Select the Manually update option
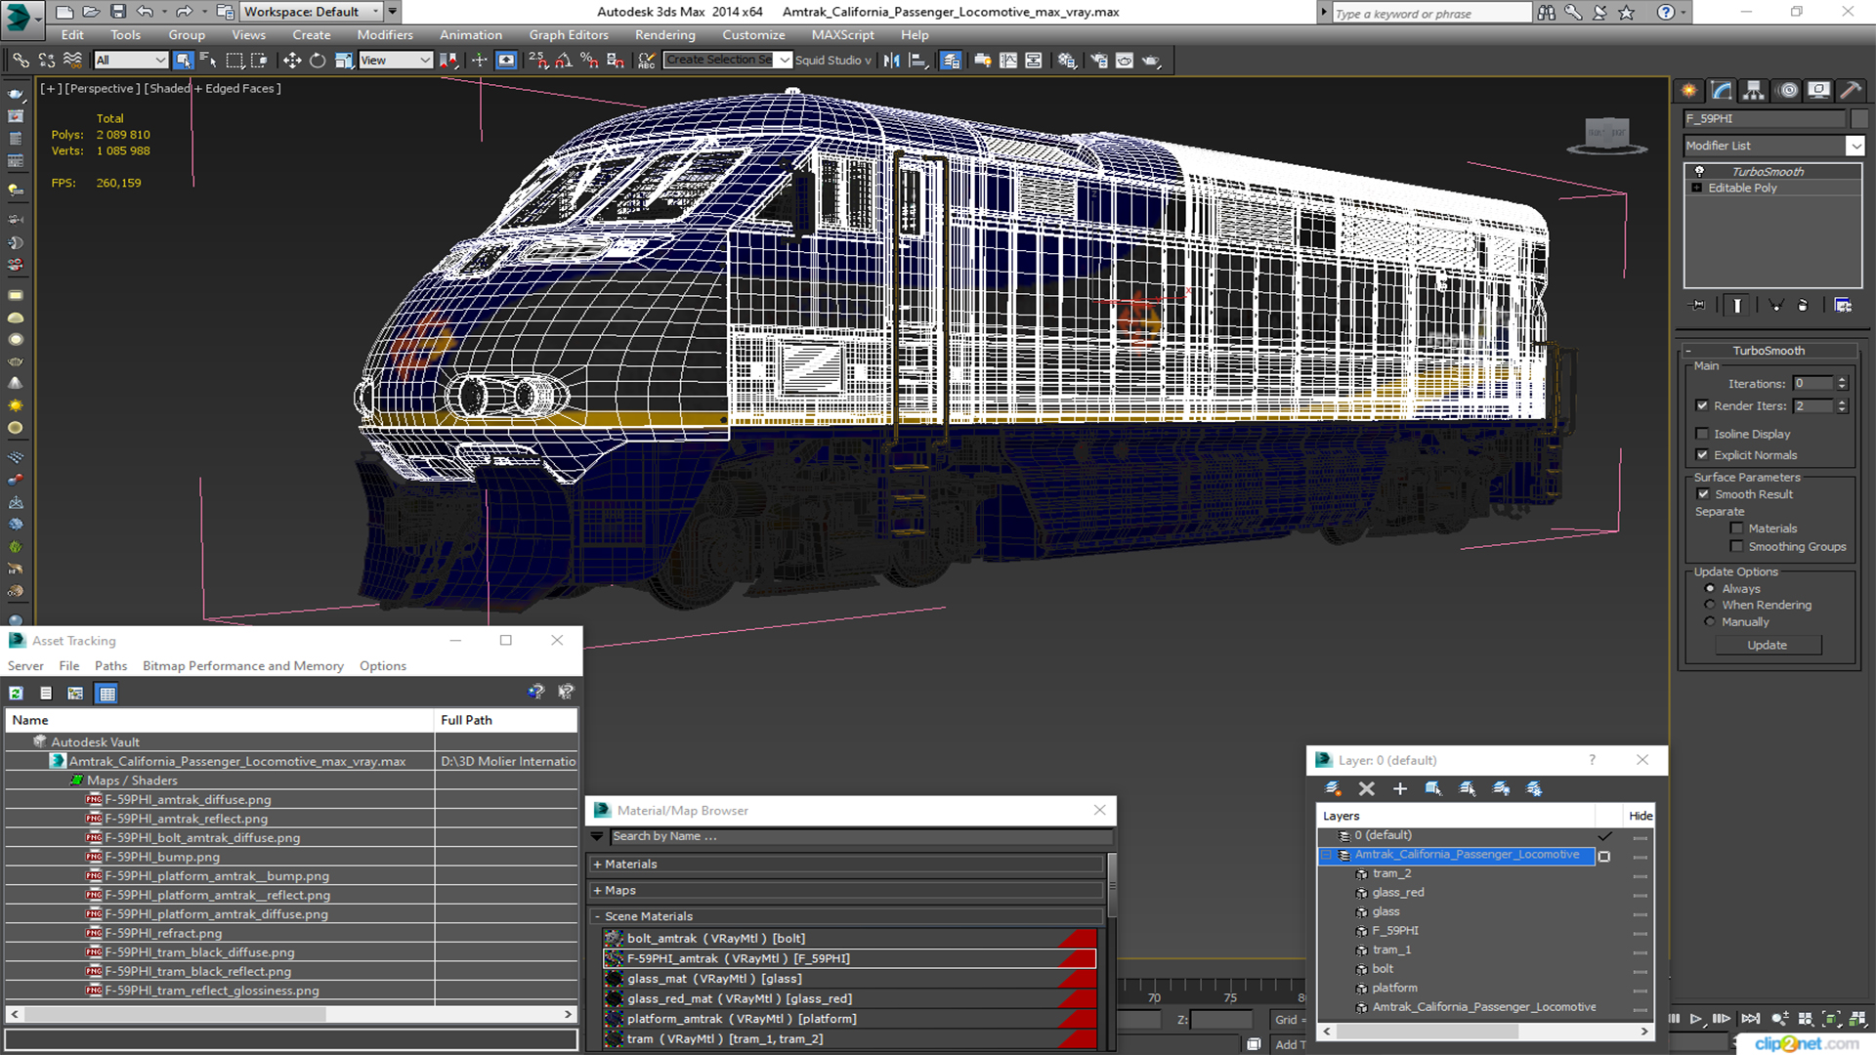The image size is (1876, 1055). pos(1710,622)
